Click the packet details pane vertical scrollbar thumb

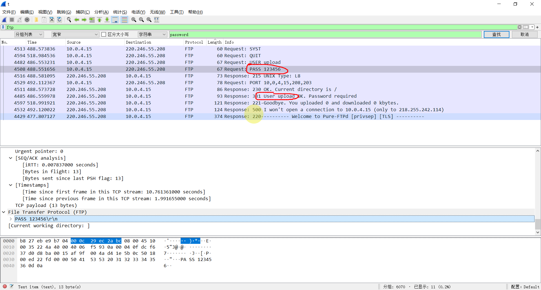pos(538,224)
